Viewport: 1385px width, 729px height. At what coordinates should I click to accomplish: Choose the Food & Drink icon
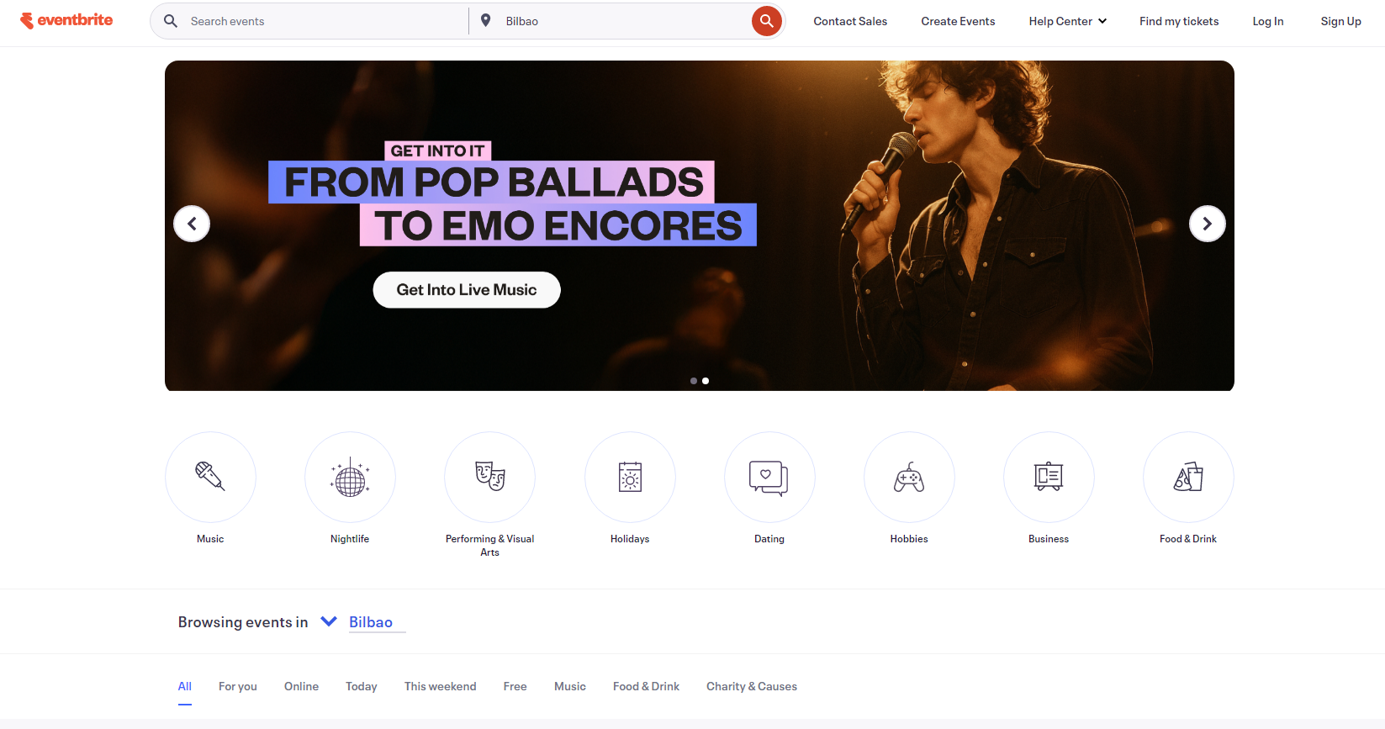[x=1188, y=477]
